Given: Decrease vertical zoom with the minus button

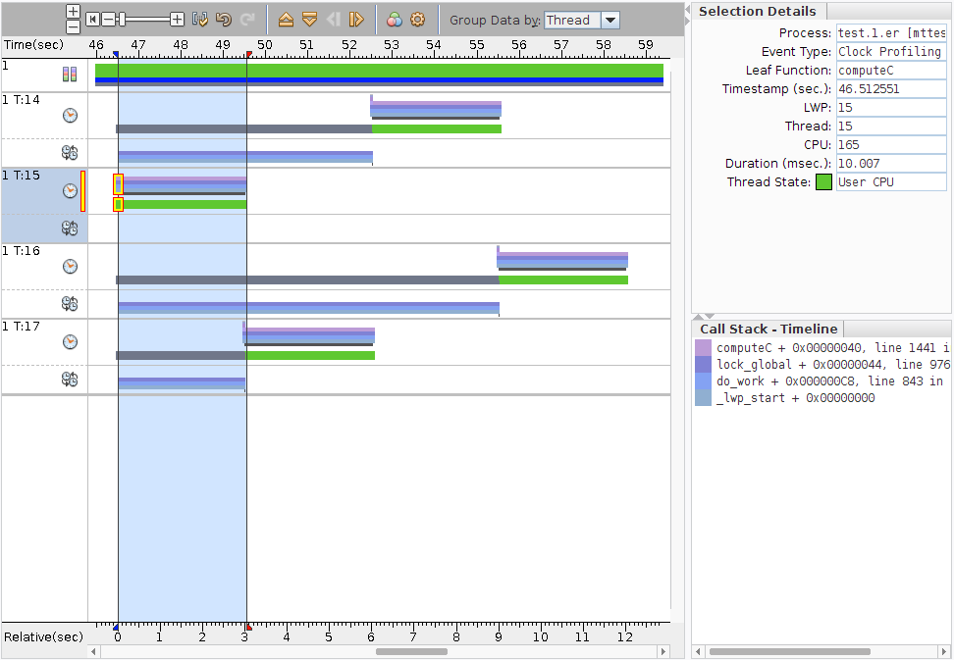Looking at the screenshot, I should (73, 26).
